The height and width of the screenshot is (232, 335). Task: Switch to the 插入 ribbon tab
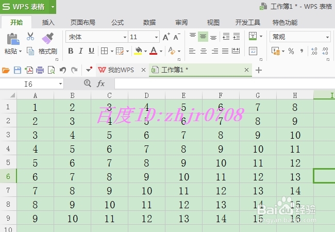coord(48,22)
